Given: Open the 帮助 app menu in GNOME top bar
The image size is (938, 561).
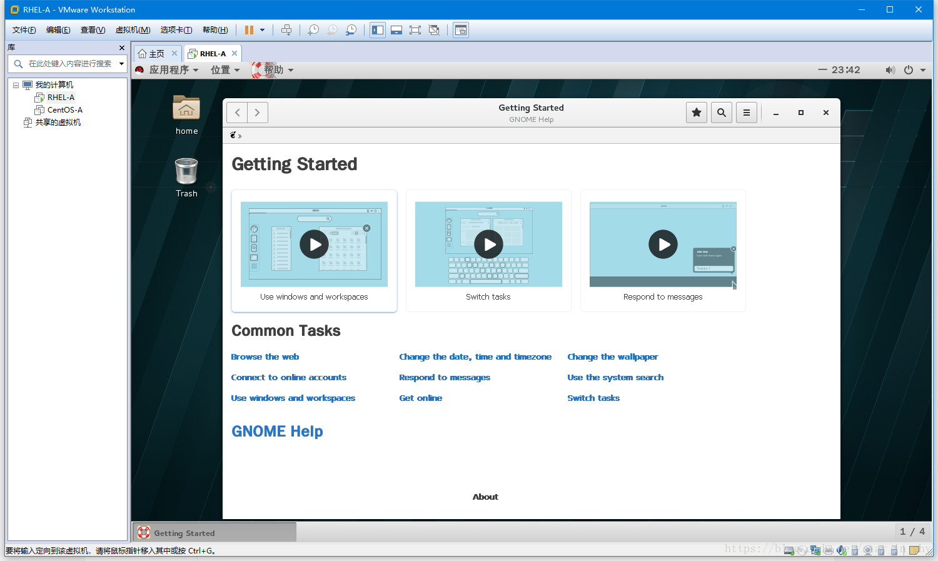Looking at the screenshot, I should 273,70.
